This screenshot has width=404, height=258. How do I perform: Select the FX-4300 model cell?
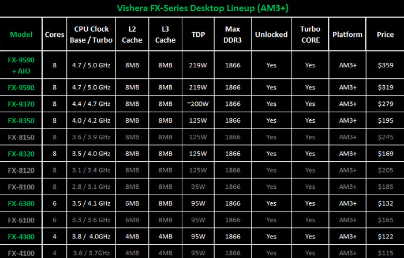(x=21, y=237)
